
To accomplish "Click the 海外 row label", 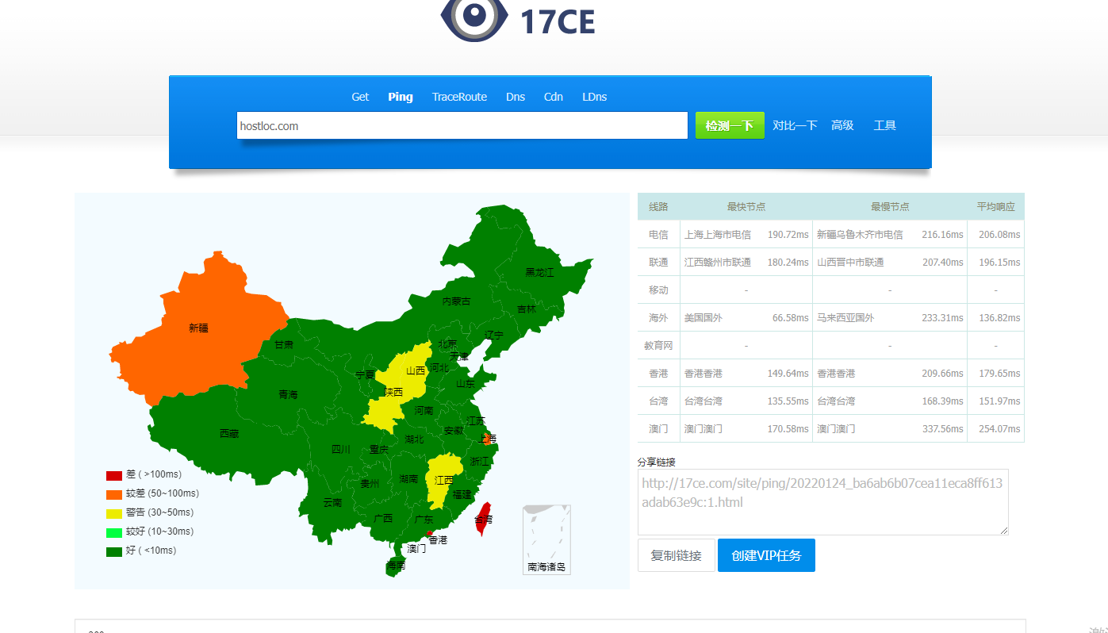I will click(658, 318).
